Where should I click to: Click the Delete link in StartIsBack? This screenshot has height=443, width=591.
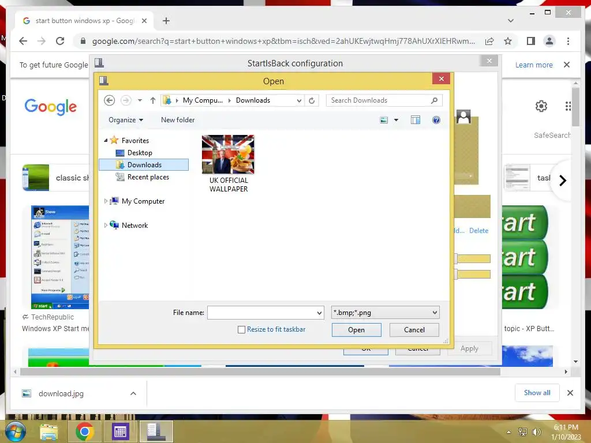pos(478,231)
